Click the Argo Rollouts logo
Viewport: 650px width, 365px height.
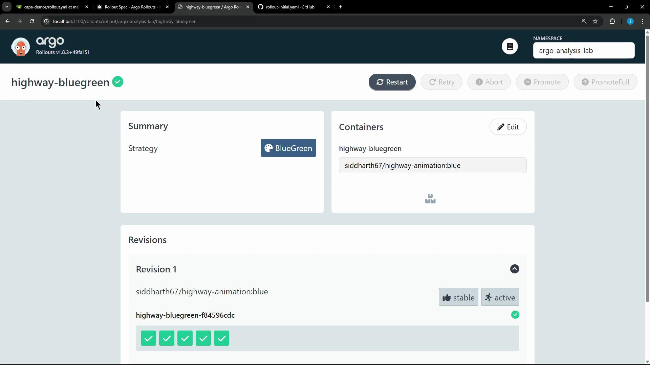20,46
